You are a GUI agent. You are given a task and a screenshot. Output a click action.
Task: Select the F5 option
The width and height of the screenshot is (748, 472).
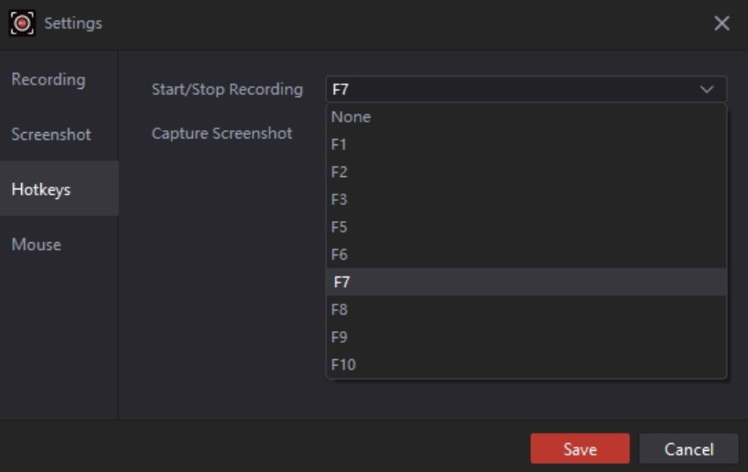339,227
